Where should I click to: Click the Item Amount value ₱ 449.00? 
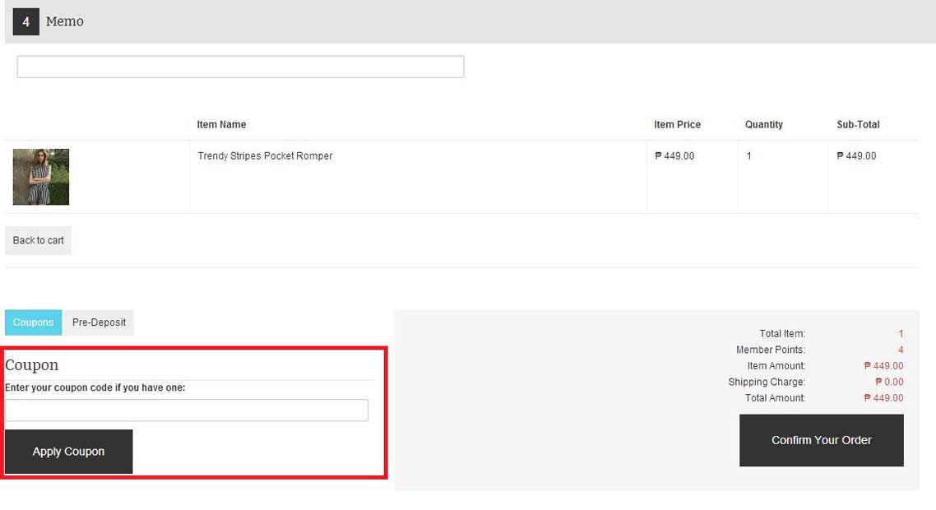883,366
